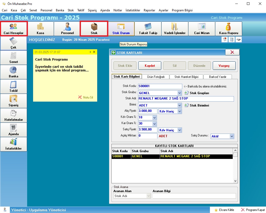
Task: Open the Program Bilgisi menu
Action: tap(182, 10)
